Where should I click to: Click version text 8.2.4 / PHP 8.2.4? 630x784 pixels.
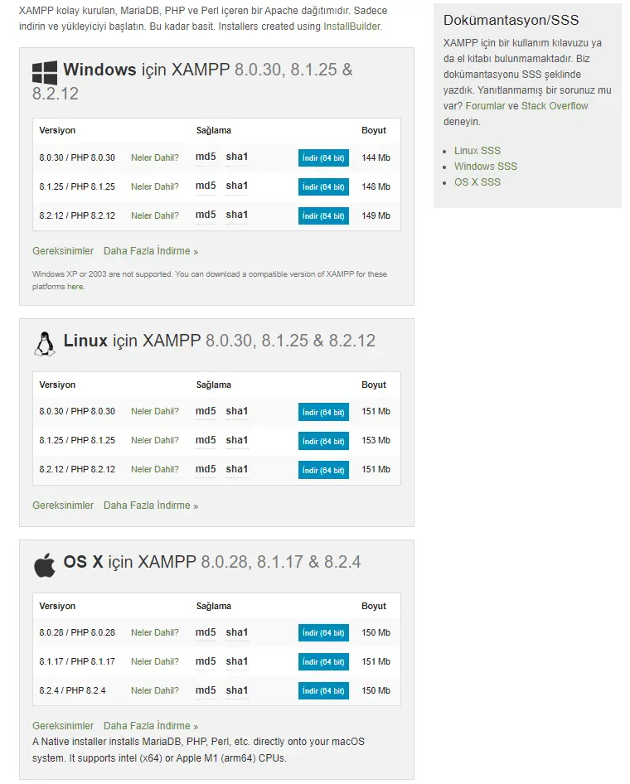point(72,690)
